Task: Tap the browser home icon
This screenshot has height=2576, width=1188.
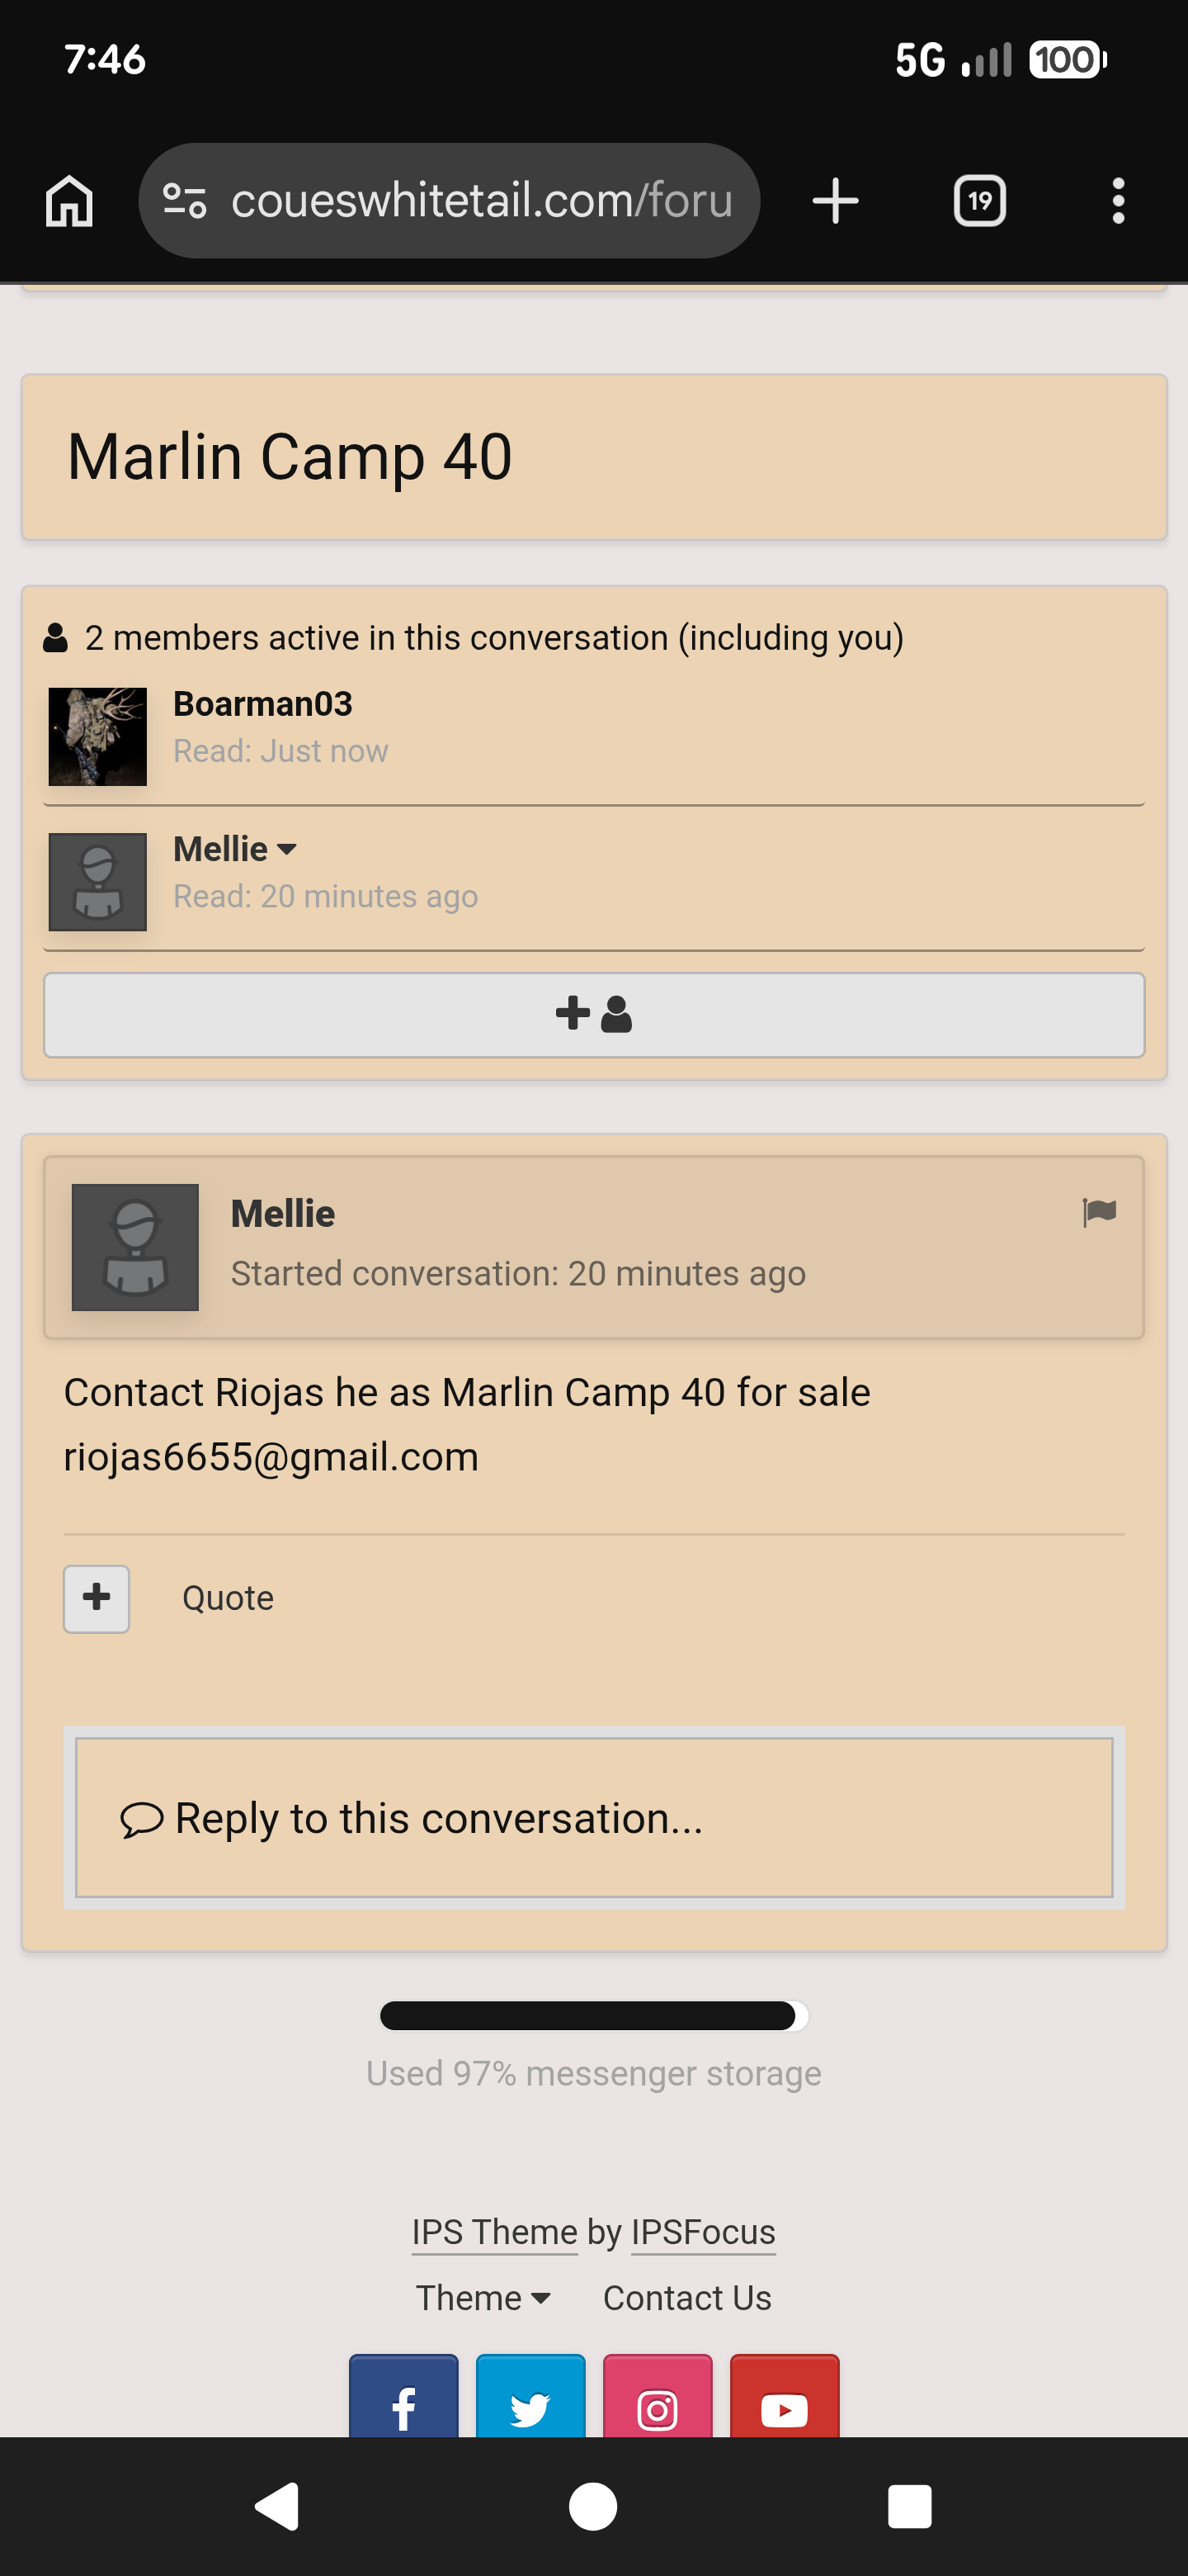Action: click(x=69, y=201)
